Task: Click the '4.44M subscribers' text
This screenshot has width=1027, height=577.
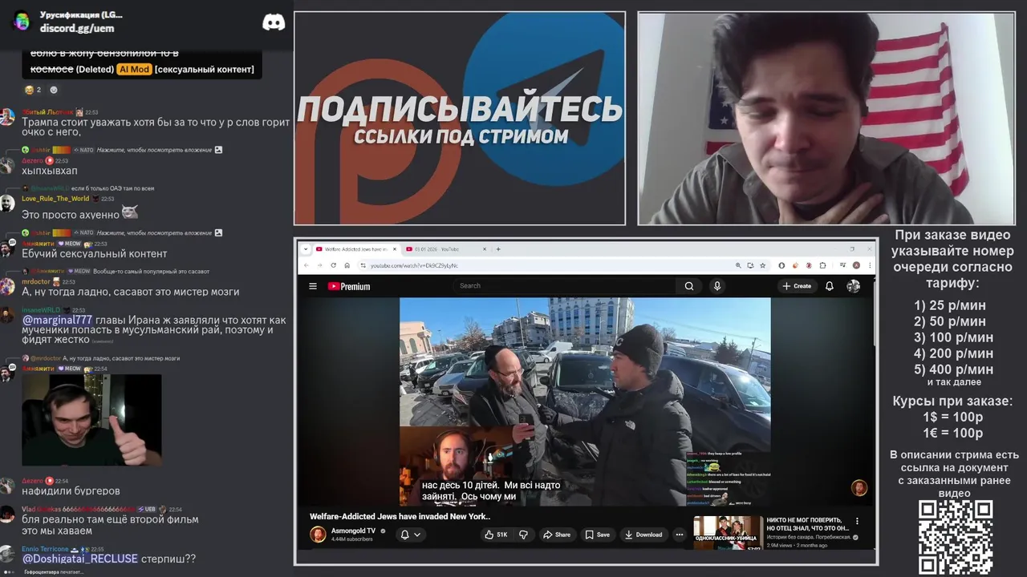Action: (351, 539)
